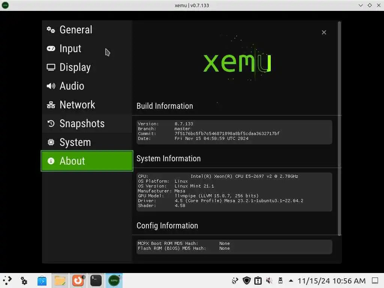Open system settings gear in taskbar
The image size is (384, 288).
24,280
